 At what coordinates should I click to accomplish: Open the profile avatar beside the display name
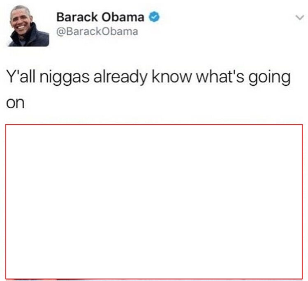(28, 26)
